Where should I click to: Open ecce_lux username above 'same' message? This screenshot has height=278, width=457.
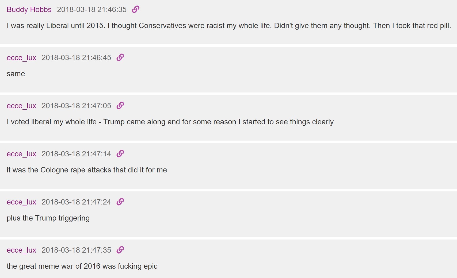tap(21, 57)
